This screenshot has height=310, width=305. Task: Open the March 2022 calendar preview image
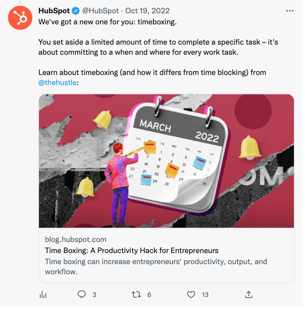tap(166, 161)
